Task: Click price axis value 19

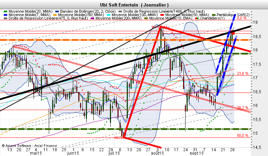Action: coord(255,22)
